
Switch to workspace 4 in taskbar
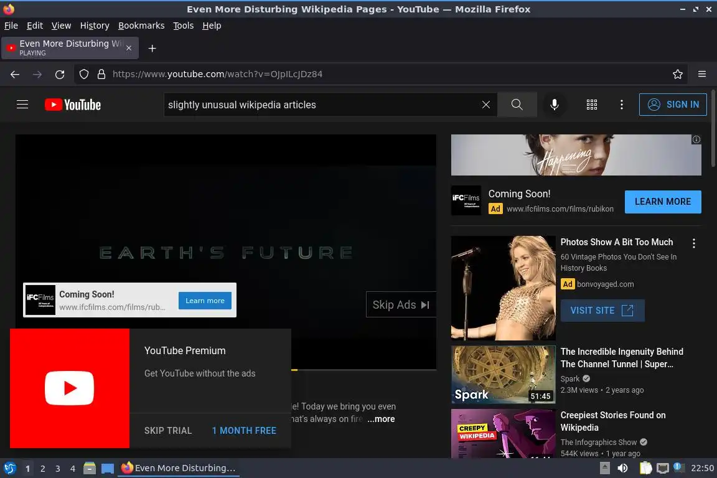click(x=72, y=469)
